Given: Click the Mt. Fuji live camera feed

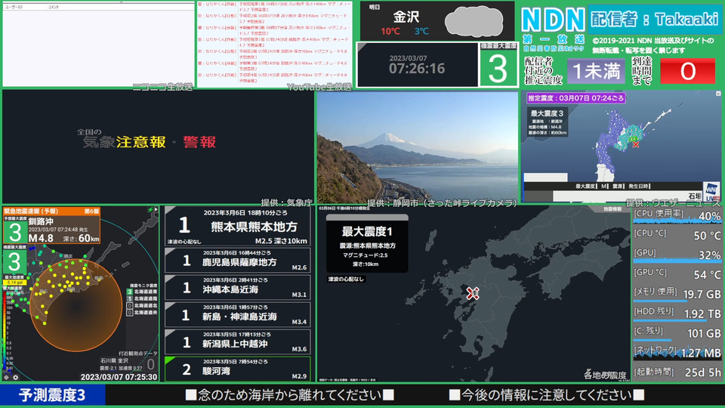Looking at the screenshot, I should [418, 147].
